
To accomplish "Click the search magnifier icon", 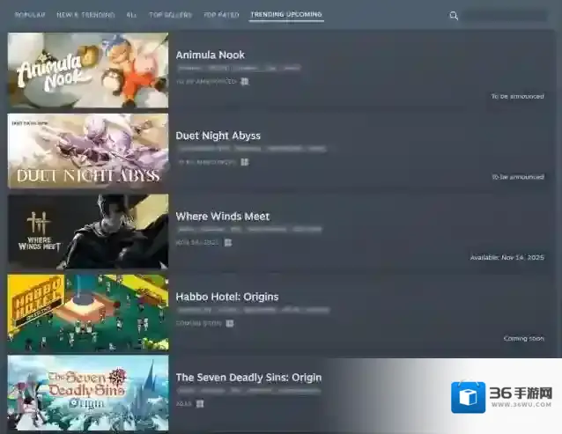I will pos(454,16).
